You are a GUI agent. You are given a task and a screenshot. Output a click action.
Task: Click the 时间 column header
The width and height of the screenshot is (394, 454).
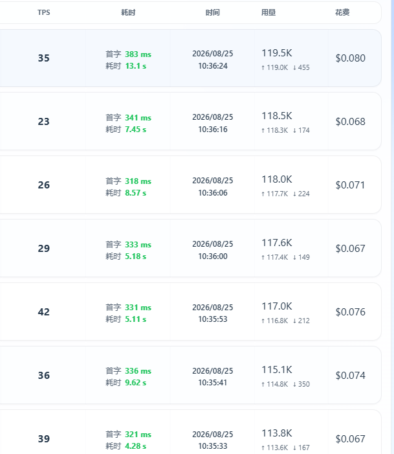coord(213,12)
